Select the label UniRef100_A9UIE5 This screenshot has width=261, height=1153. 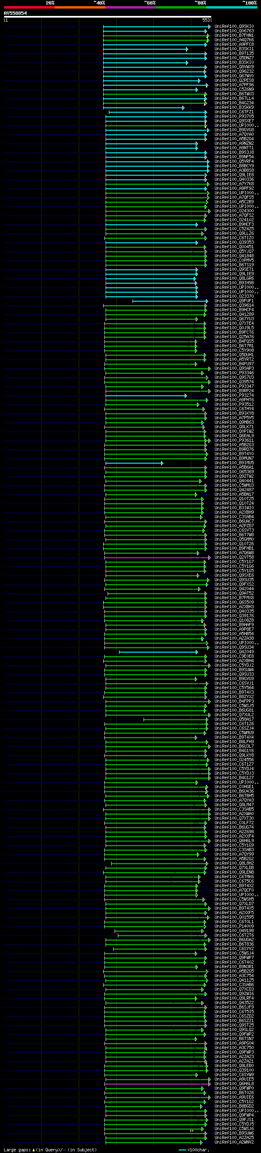click(234, 1079)
